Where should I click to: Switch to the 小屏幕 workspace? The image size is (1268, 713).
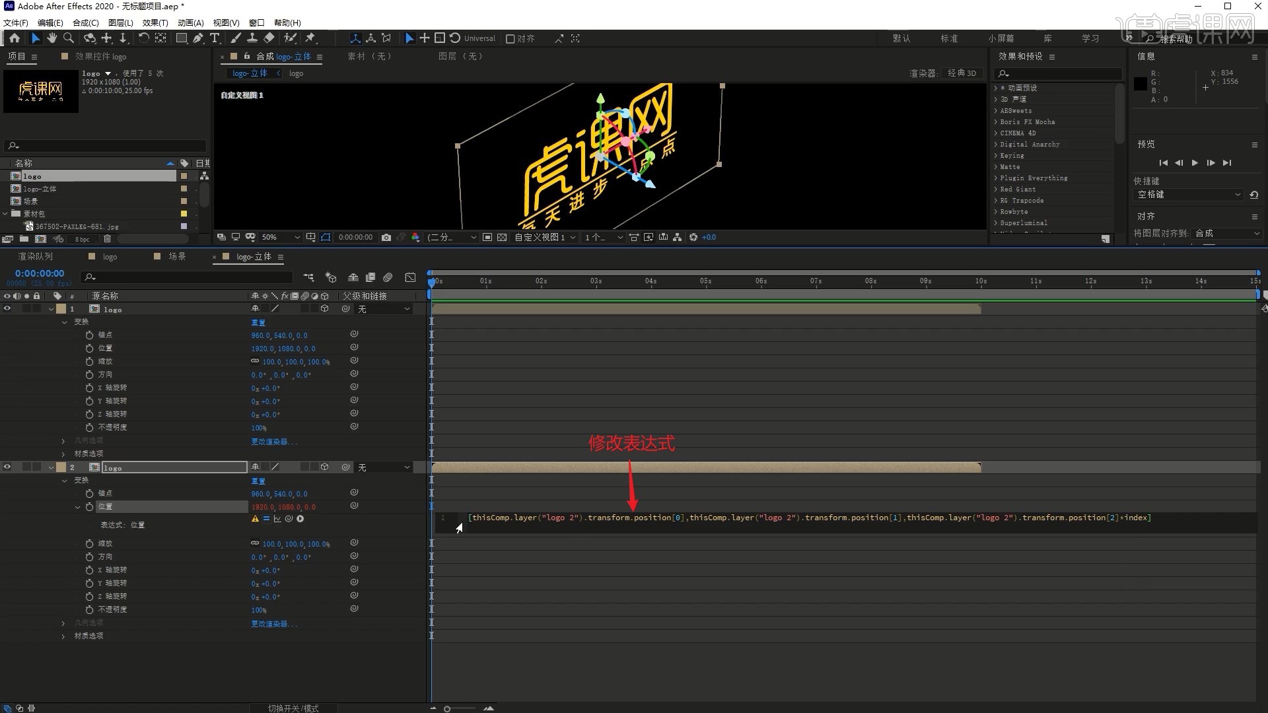pyautogui.click(x=1001, y=39)
